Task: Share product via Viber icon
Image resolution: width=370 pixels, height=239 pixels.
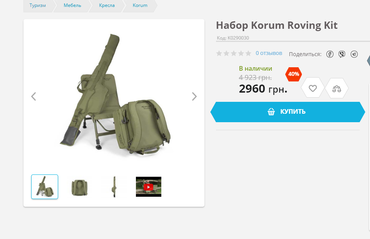Action: 342,54
